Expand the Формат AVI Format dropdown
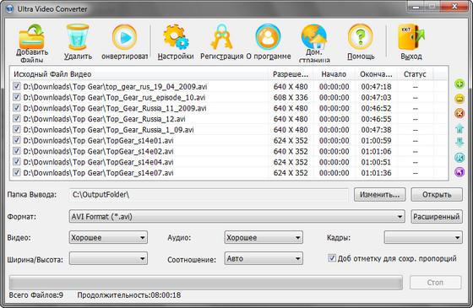This screenshot has width=473, height=308. pos(236,217)
